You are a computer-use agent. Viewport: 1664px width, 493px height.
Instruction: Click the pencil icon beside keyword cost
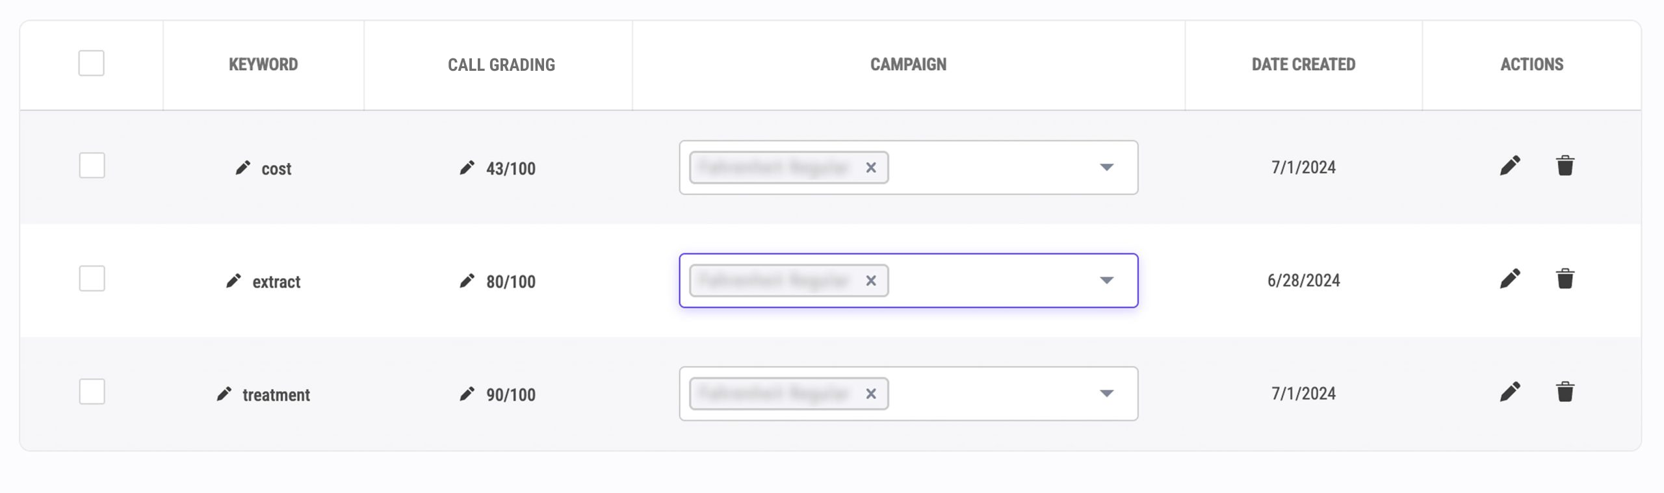242,168
